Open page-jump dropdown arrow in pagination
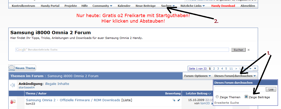The width and height of the screenshot is (281, 109). tap(255, 69)
